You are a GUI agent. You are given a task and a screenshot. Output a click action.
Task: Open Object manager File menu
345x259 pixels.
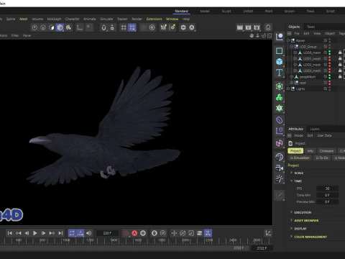[x=297, y=34]
